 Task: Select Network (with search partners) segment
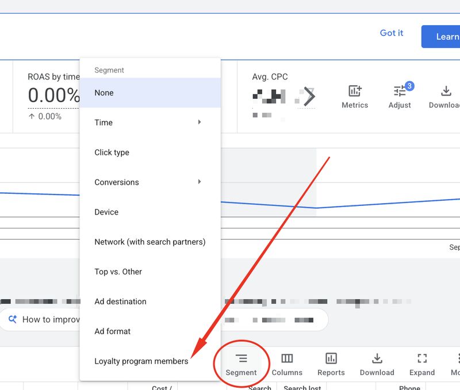[150, 242]
